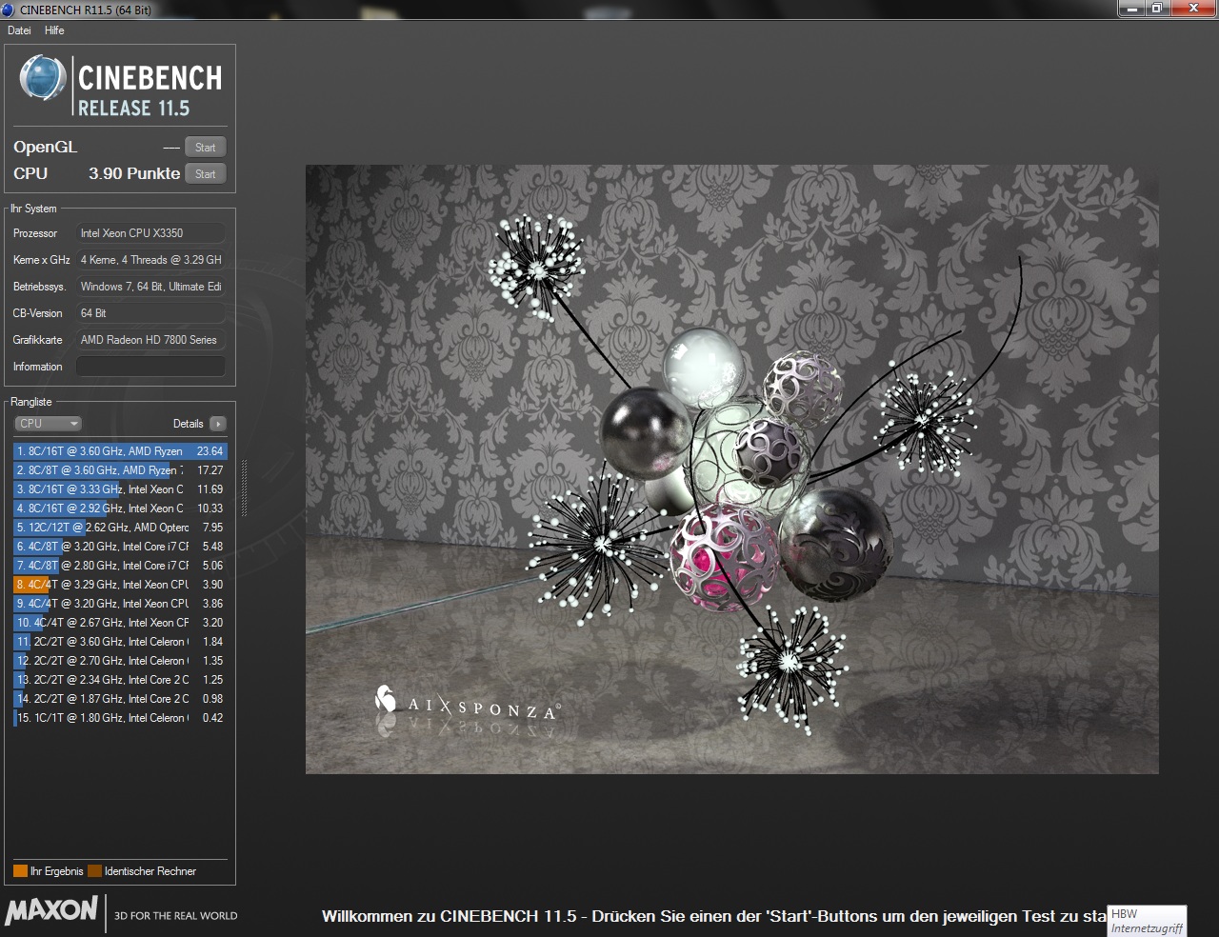Viewport: 1219px width, 937px height.
Task: Click the Grafikkarte AMD Radeon HD 7800 field
Action: 150,340
